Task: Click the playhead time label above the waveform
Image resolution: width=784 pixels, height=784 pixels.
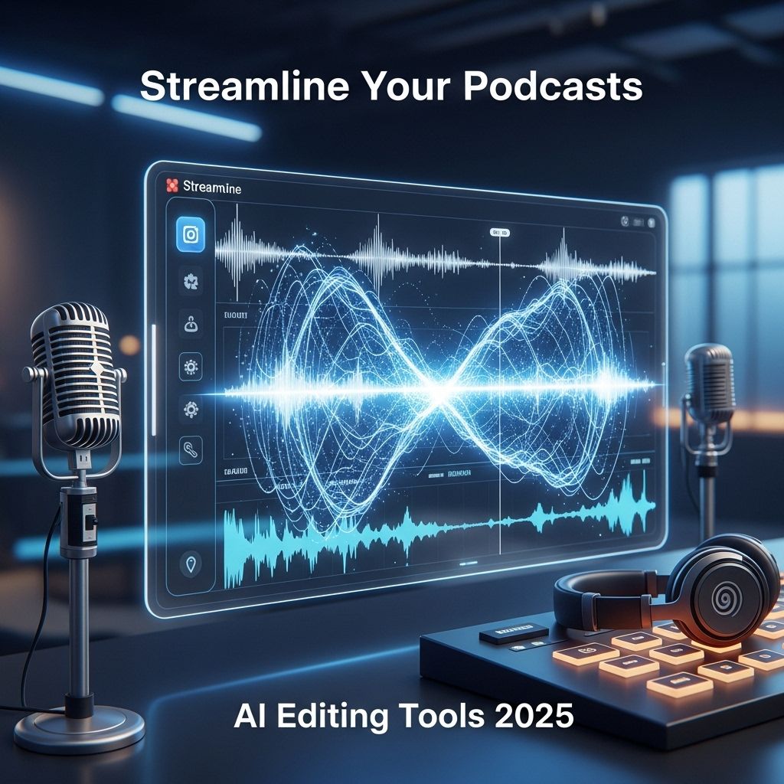Action: coord(499,230)
